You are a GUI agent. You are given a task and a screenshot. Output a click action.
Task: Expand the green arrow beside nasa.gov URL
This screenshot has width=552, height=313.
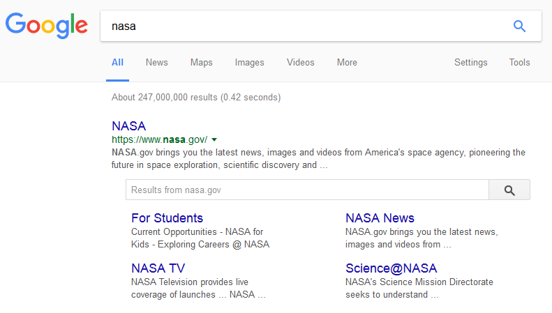(214, 139)
